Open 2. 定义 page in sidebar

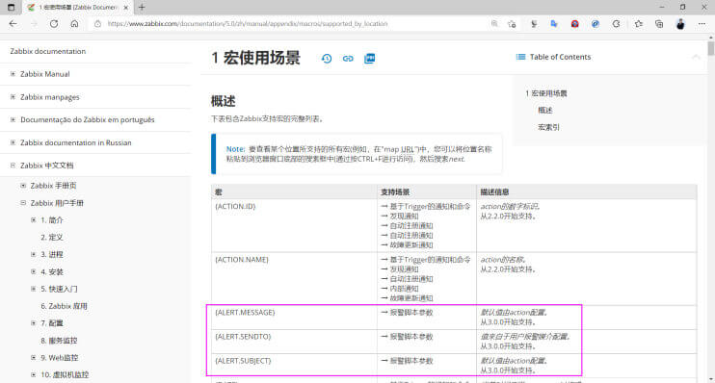(x=51, y=238)
